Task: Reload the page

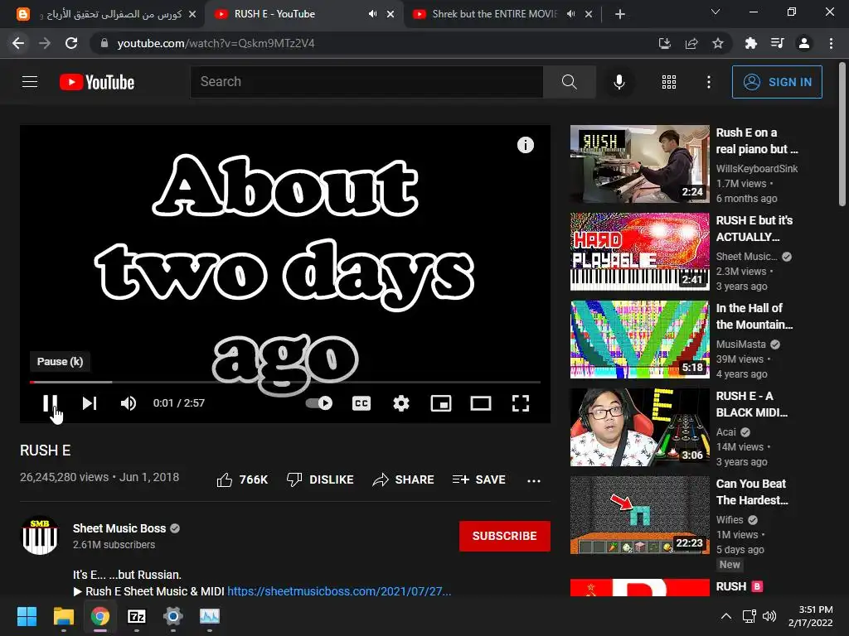Action: [71, 43]
